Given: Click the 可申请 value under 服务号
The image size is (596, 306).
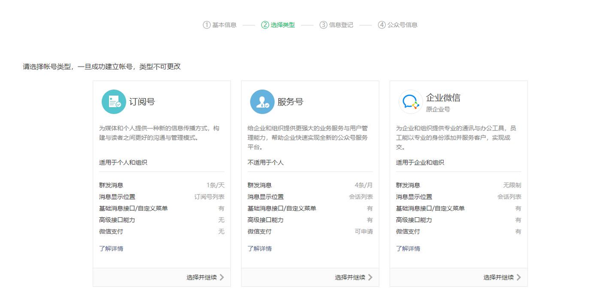Looking at the screenshot, I should tap(364, 232).
